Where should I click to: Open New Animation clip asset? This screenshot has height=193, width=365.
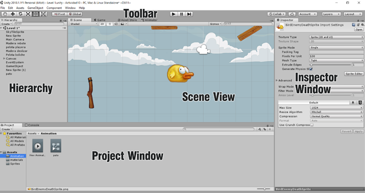37,146
